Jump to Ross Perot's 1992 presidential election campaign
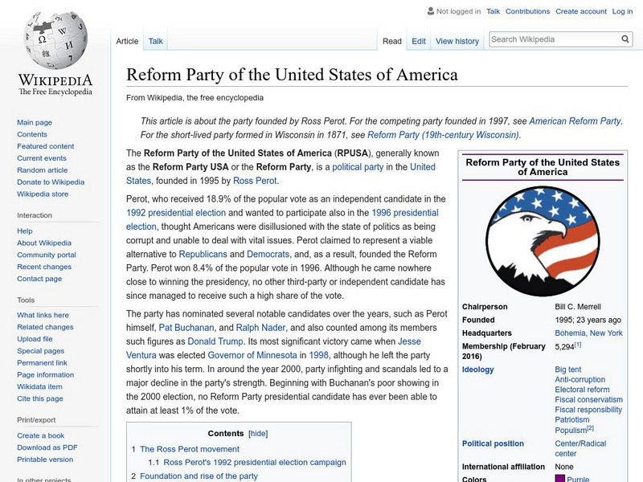 (x=255, y=463)
